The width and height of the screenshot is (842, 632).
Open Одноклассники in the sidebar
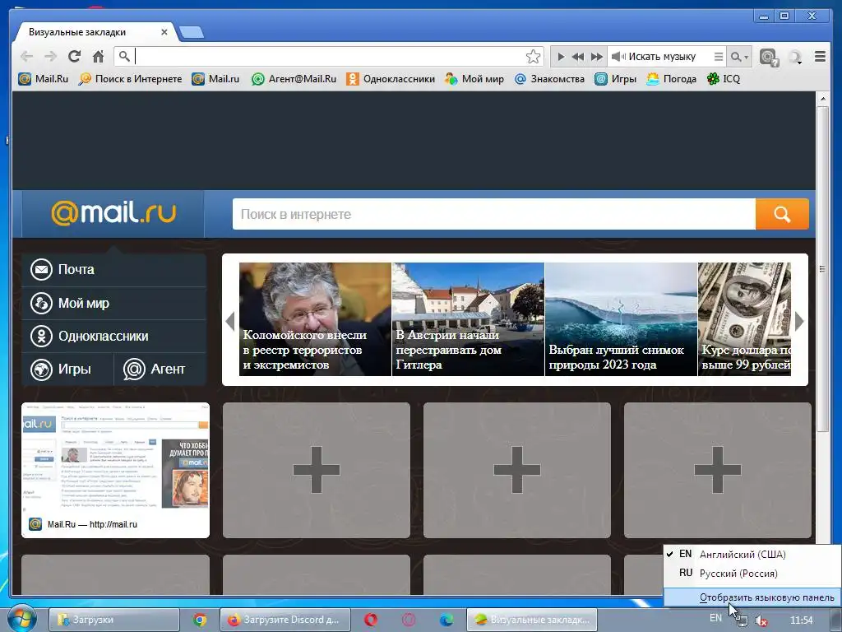(113, 337)
